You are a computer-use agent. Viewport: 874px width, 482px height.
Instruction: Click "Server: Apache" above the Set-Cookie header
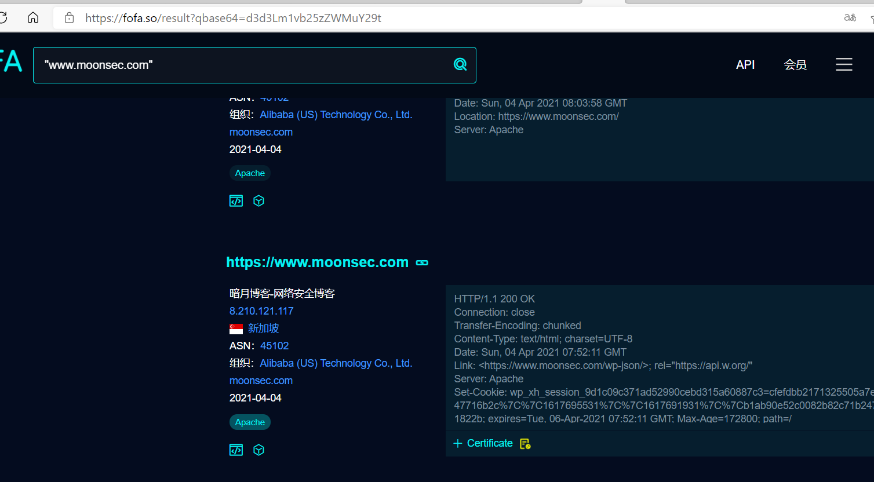click(489, 379)
